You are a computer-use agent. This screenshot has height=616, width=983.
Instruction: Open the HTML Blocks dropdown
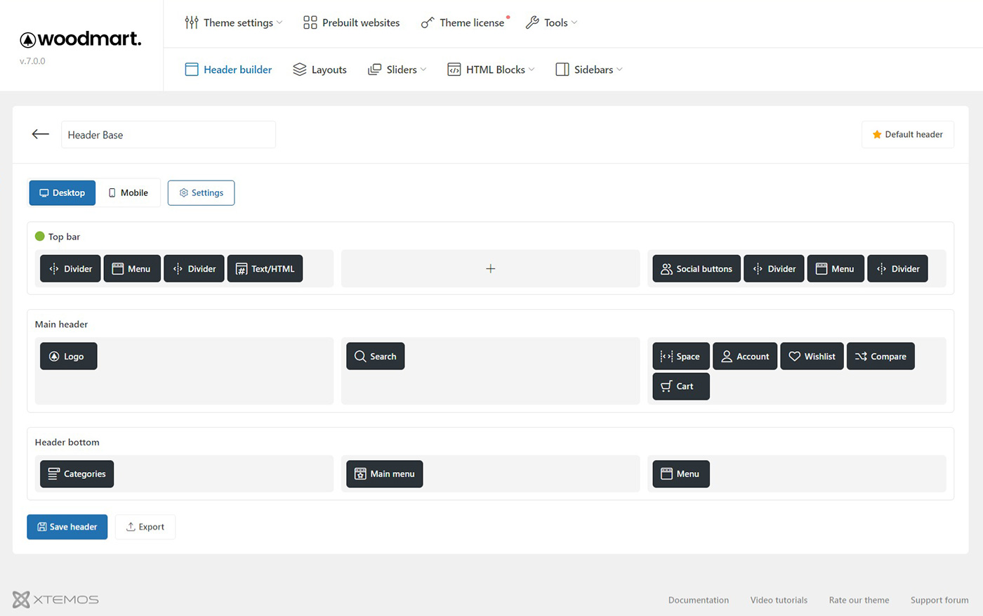pyautogui.click(x=491, y=70)
